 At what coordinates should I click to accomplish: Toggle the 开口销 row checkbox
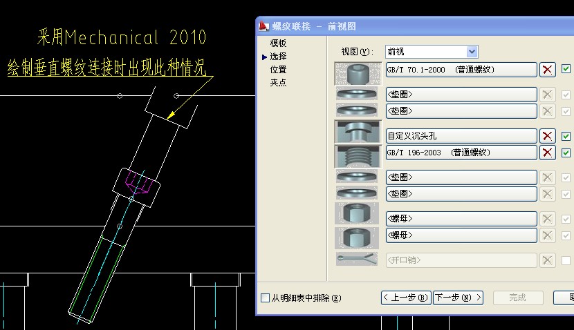(566, 260)
